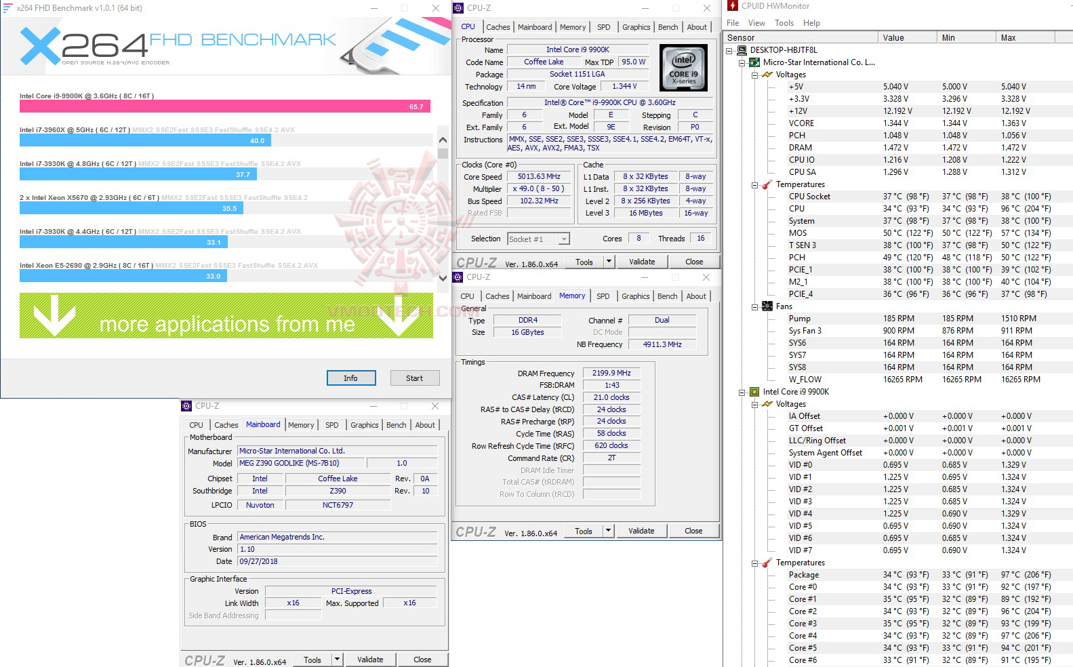Click the pink Intel Core i9-9900K 65.7 result bar

224,106
